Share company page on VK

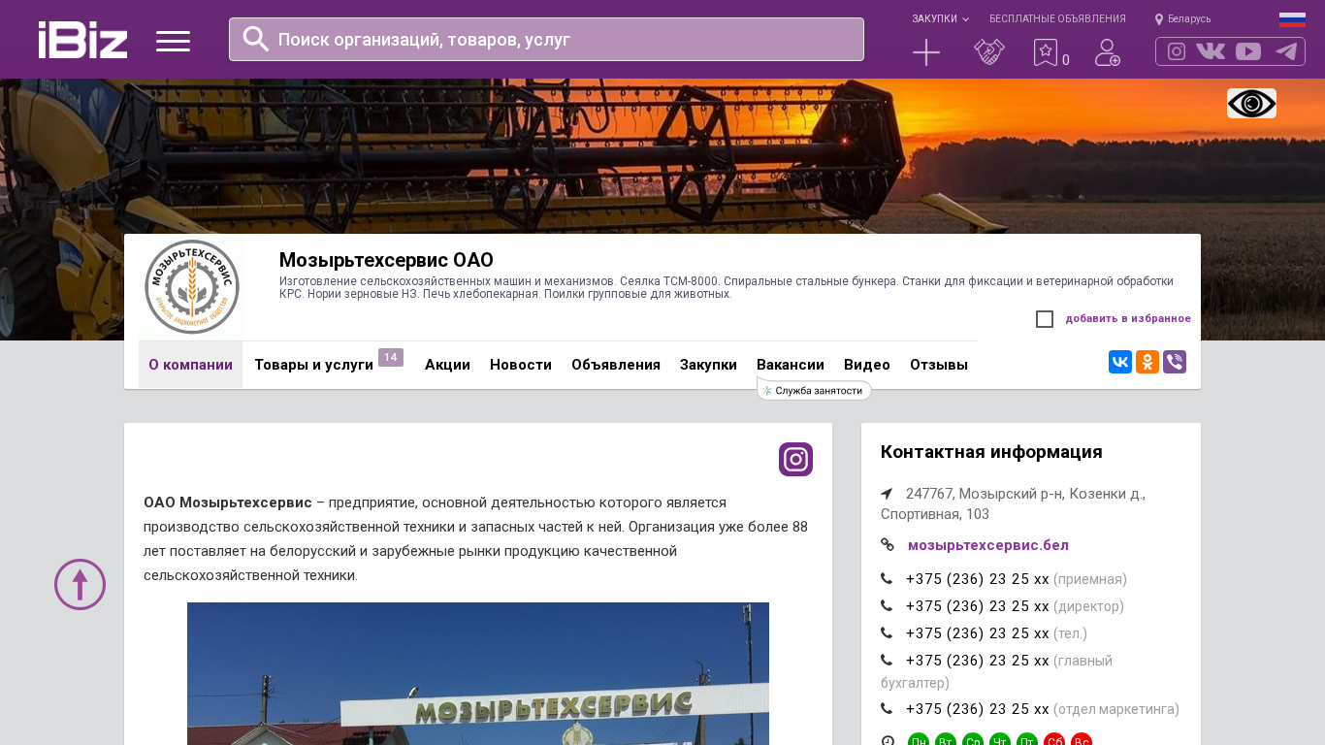[x=1120, y=362]
